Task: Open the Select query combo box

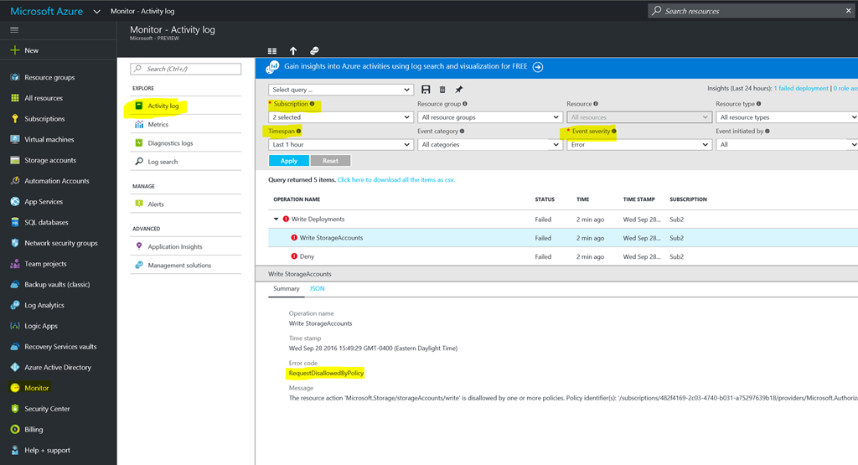Action: (340, 90)
